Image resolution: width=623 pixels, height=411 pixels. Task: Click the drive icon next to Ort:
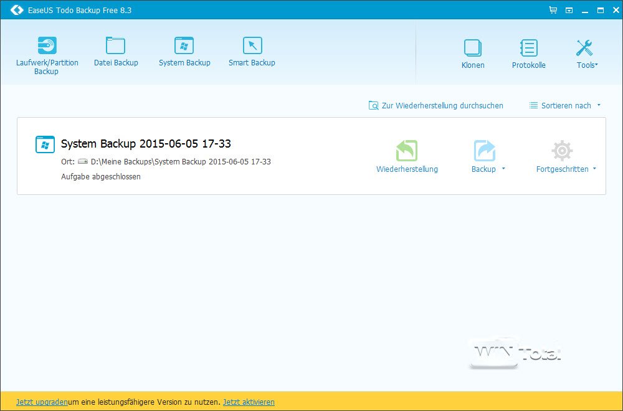[83, 161]
